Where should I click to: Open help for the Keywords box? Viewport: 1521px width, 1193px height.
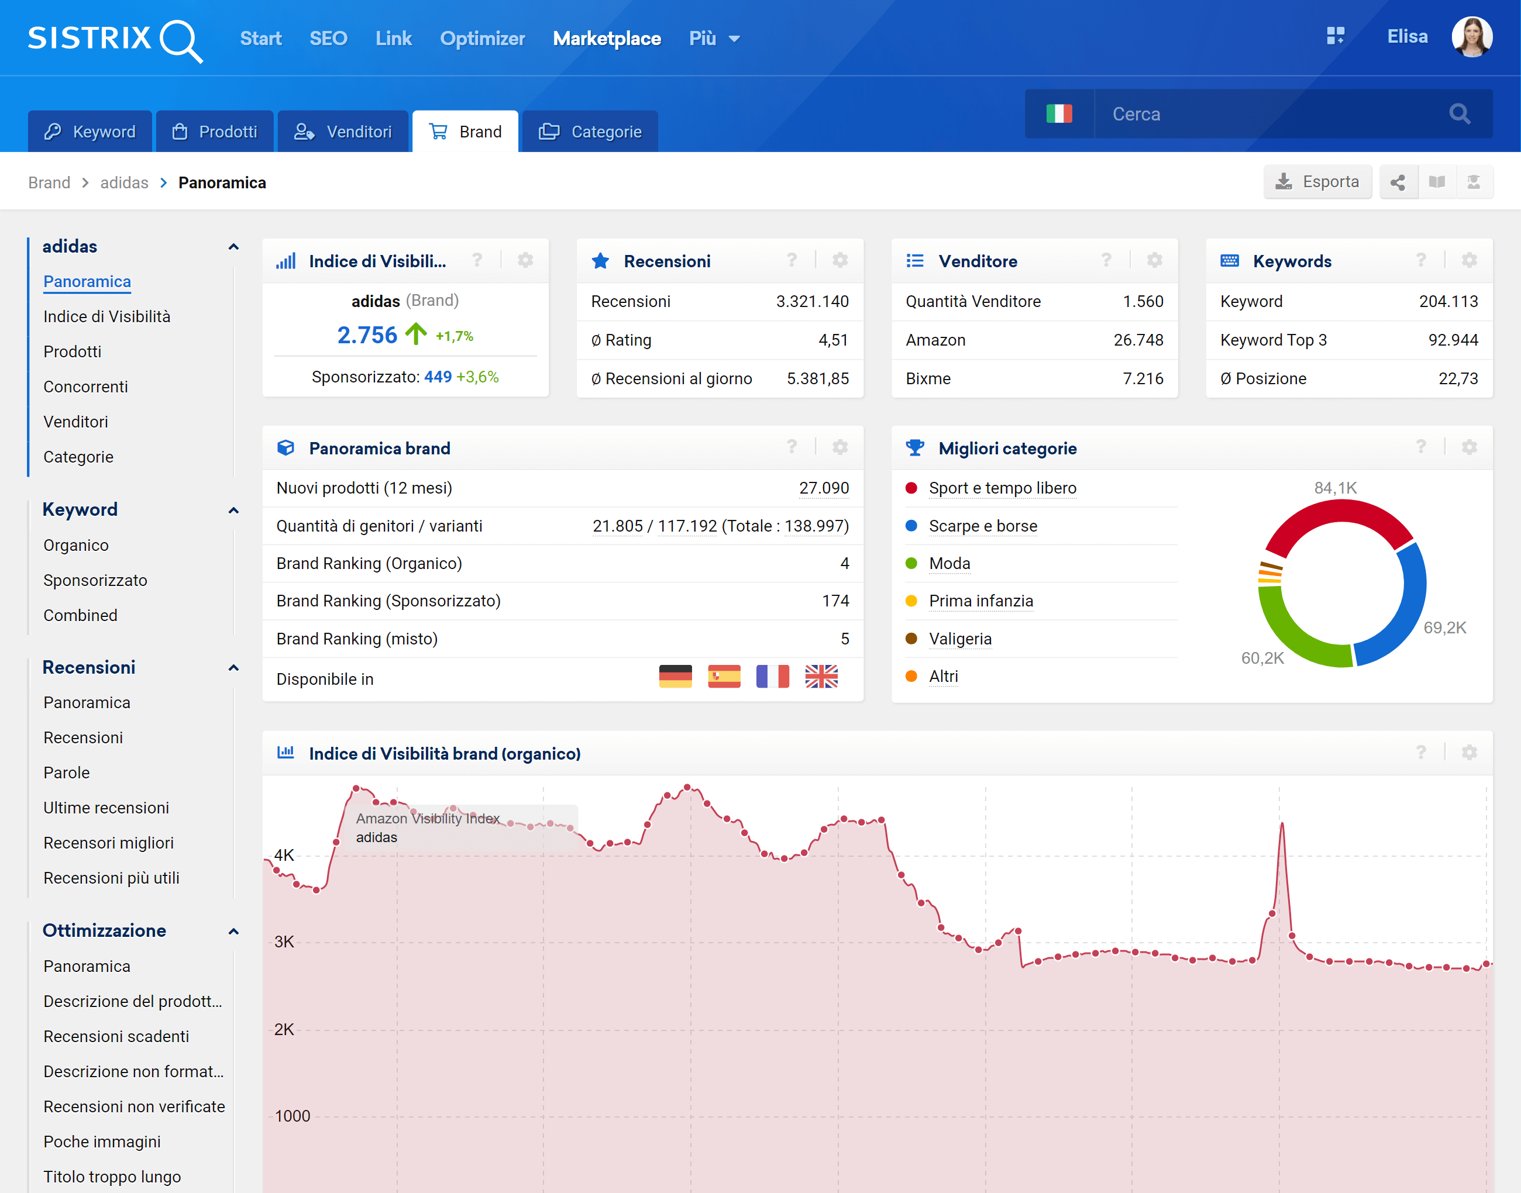(x=1420, y=261)
